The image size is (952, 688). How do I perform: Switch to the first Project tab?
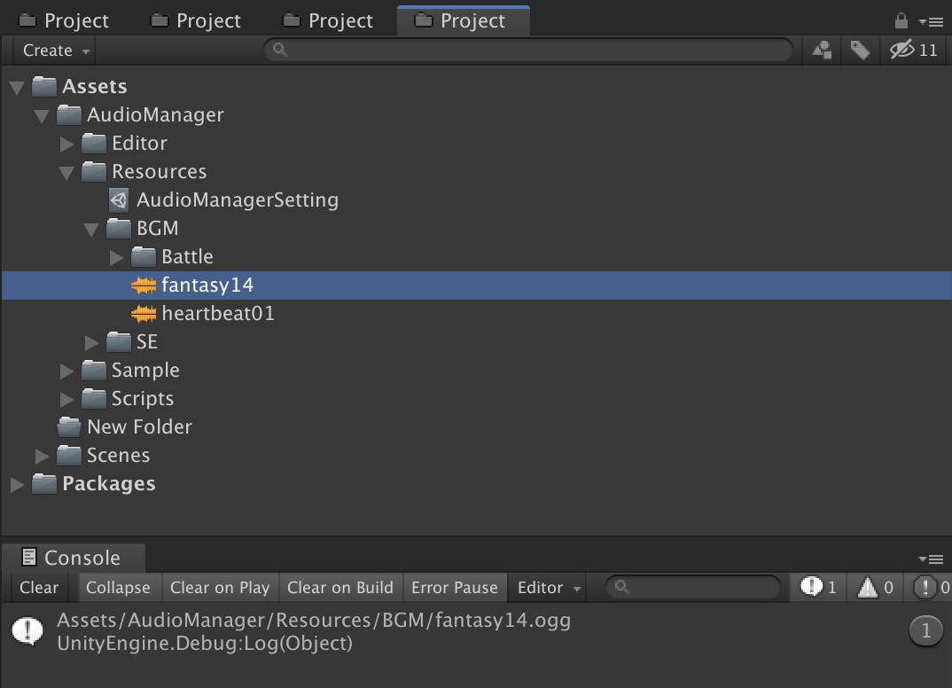point(65,20)
